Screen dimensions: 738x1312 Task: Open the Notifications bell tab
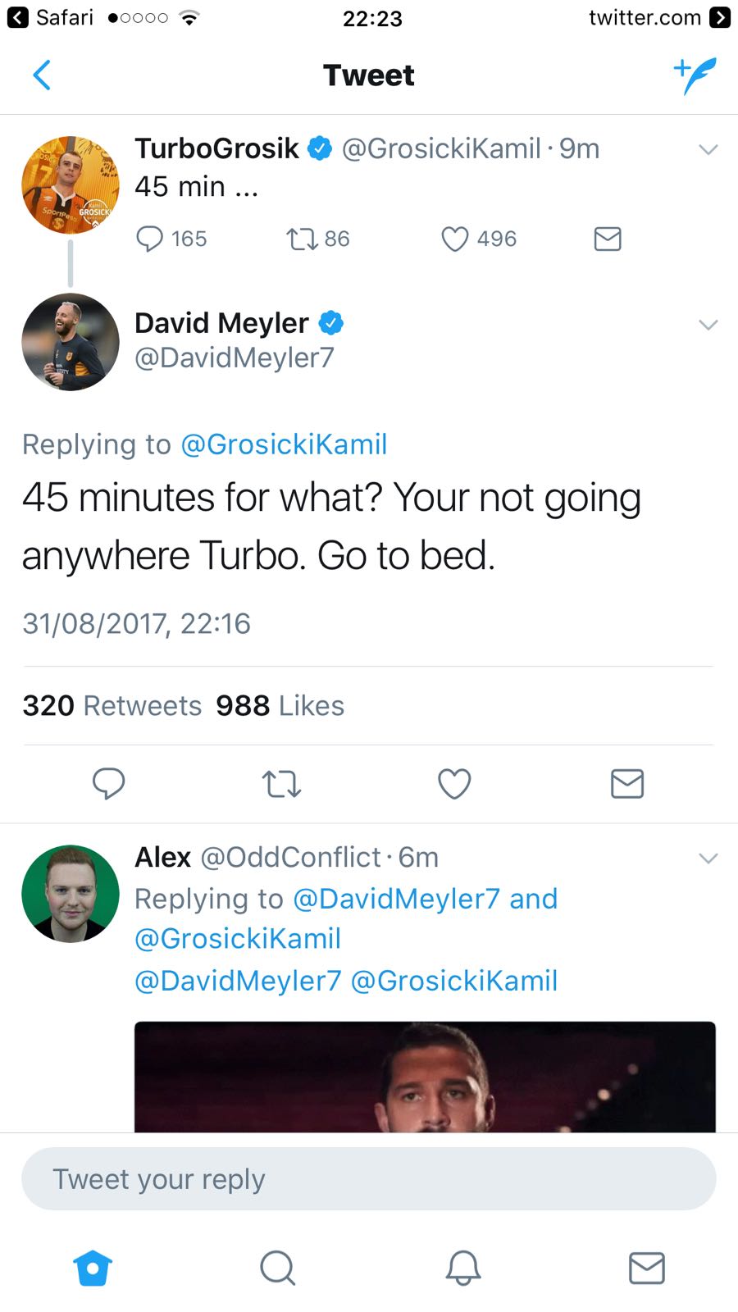point(463,1268)
